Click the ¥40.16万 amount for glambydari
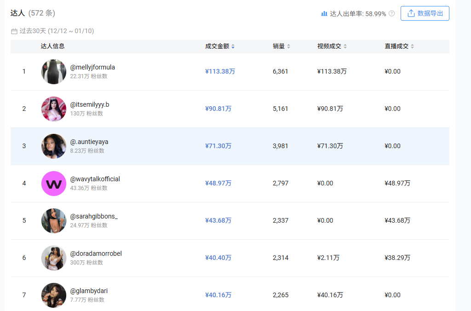This screenshot has width=471, height=311. point(218,295)
